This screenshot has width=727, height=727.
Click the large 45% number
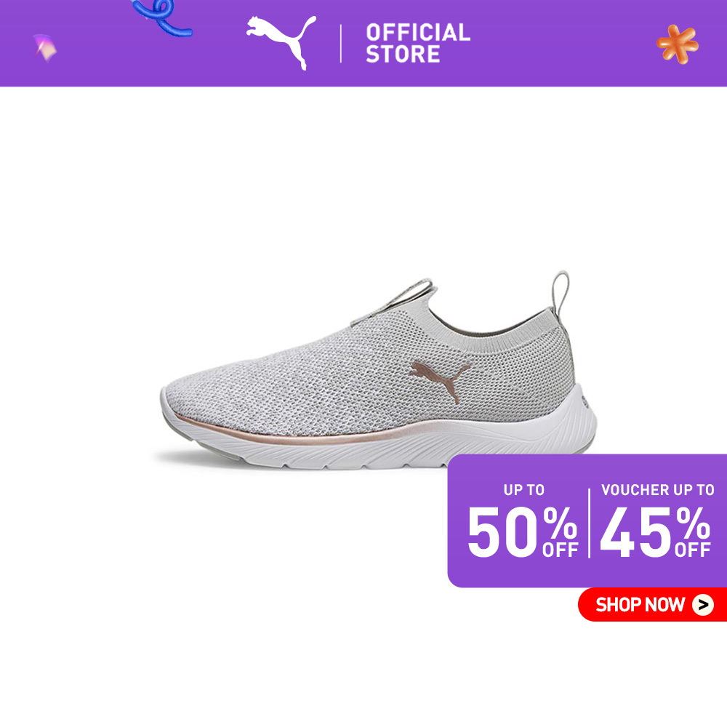[656, 531]
